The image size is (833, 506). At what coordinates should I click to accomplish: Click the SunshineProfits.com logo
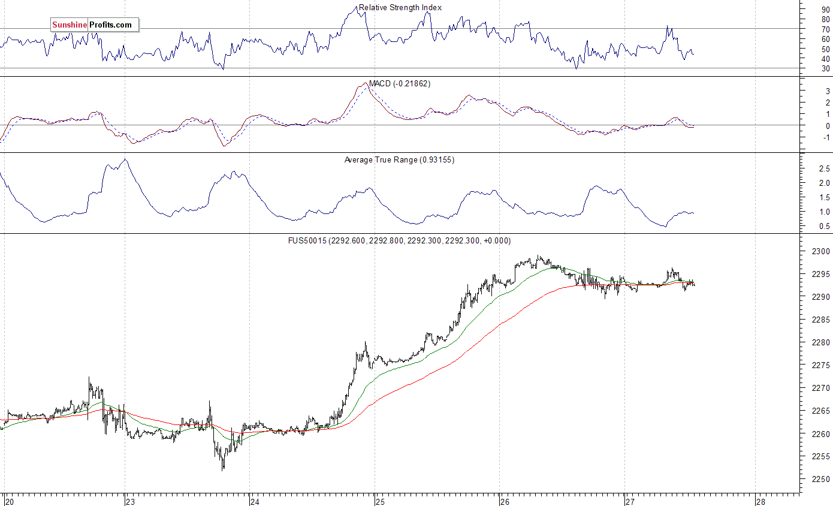tap(95, 25)
